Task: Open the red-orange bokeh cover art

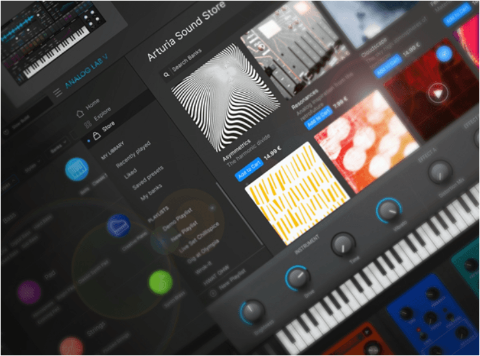Action: (x=367, y=142)
